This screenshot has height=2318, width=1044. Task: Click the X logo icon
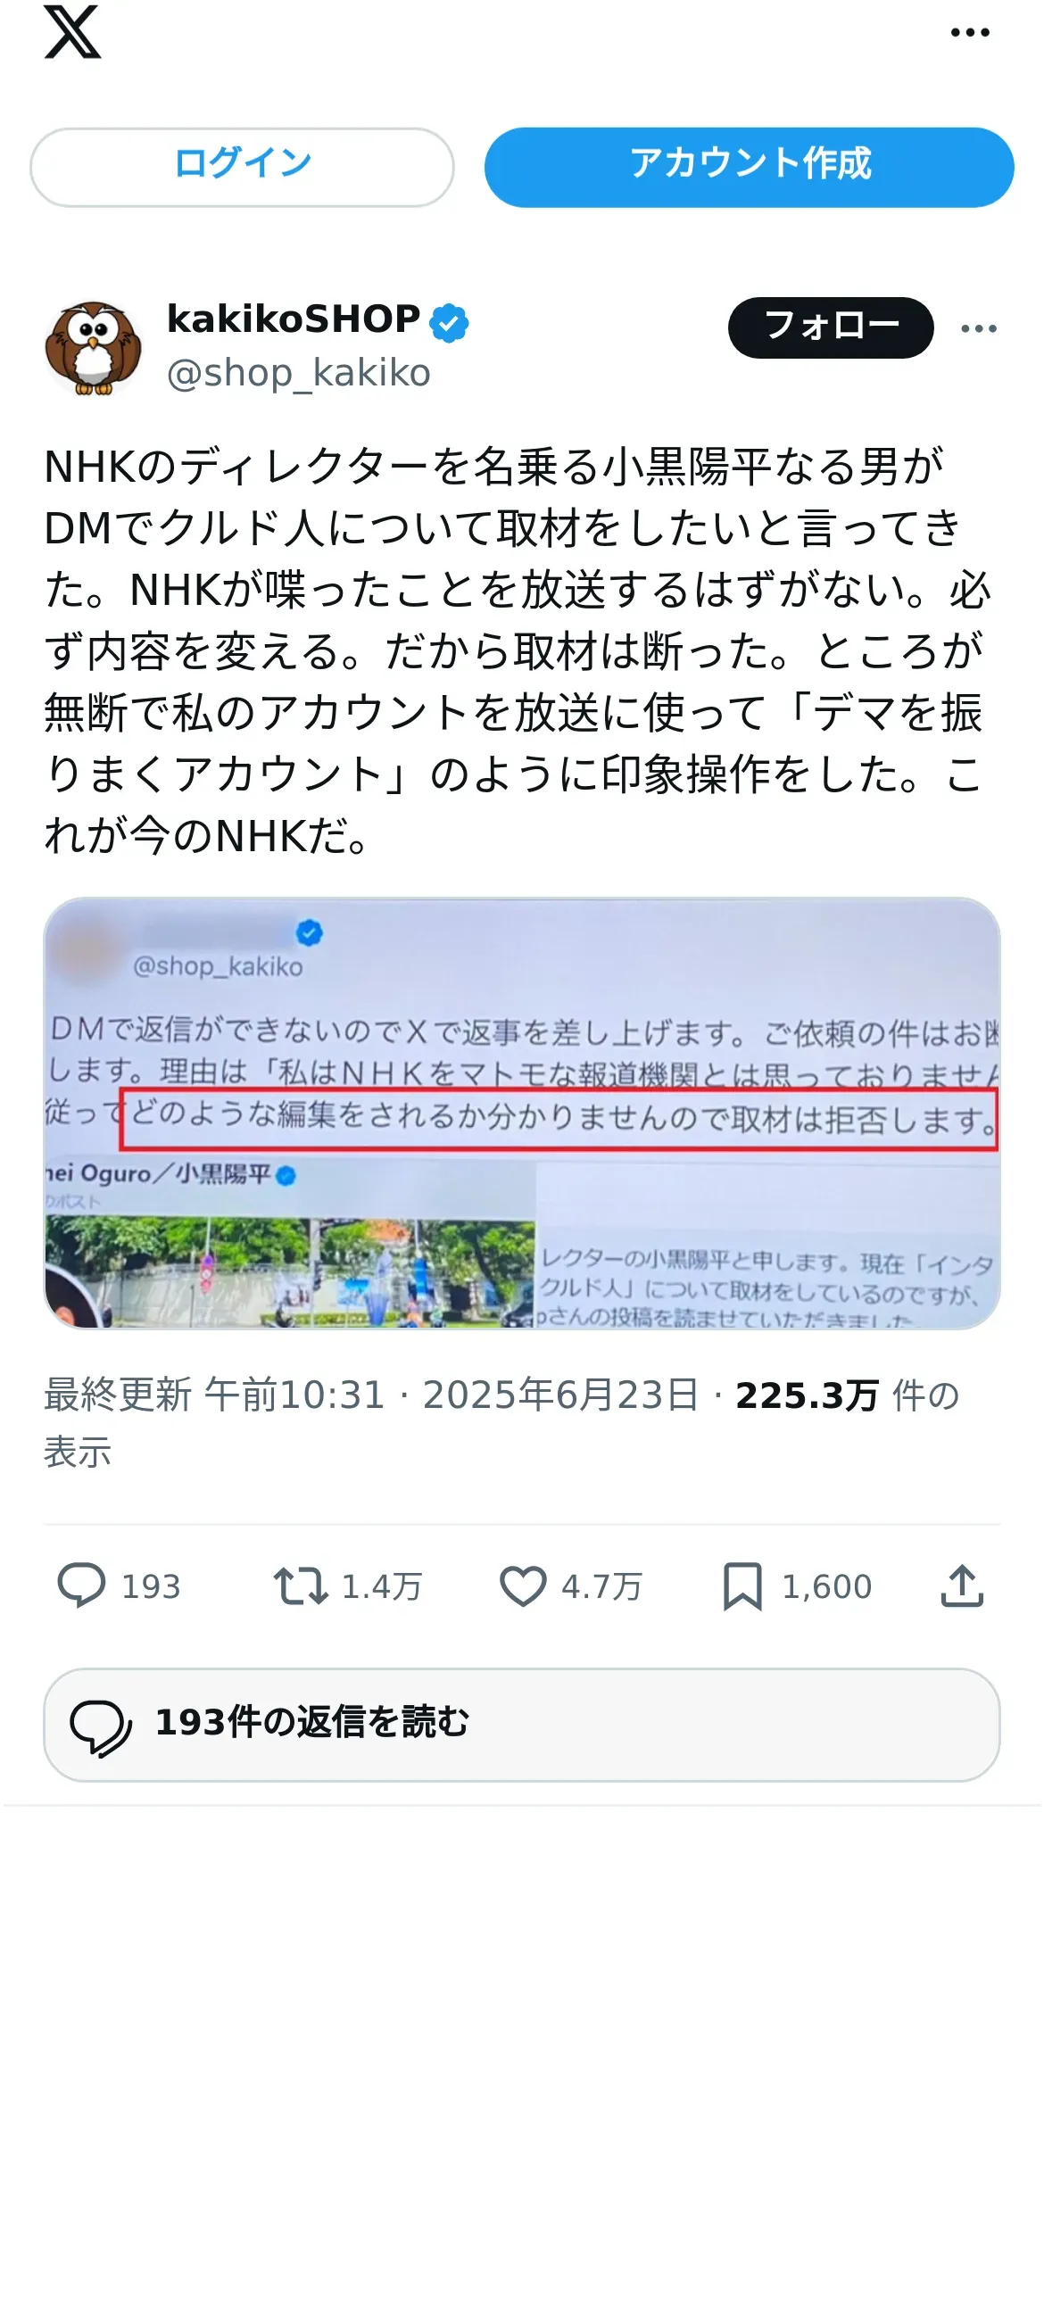tap(72, 32)
